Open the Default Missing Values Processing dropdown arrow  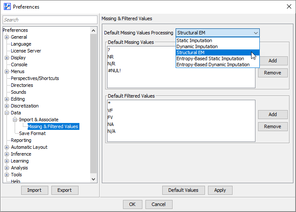click(256, 33)
